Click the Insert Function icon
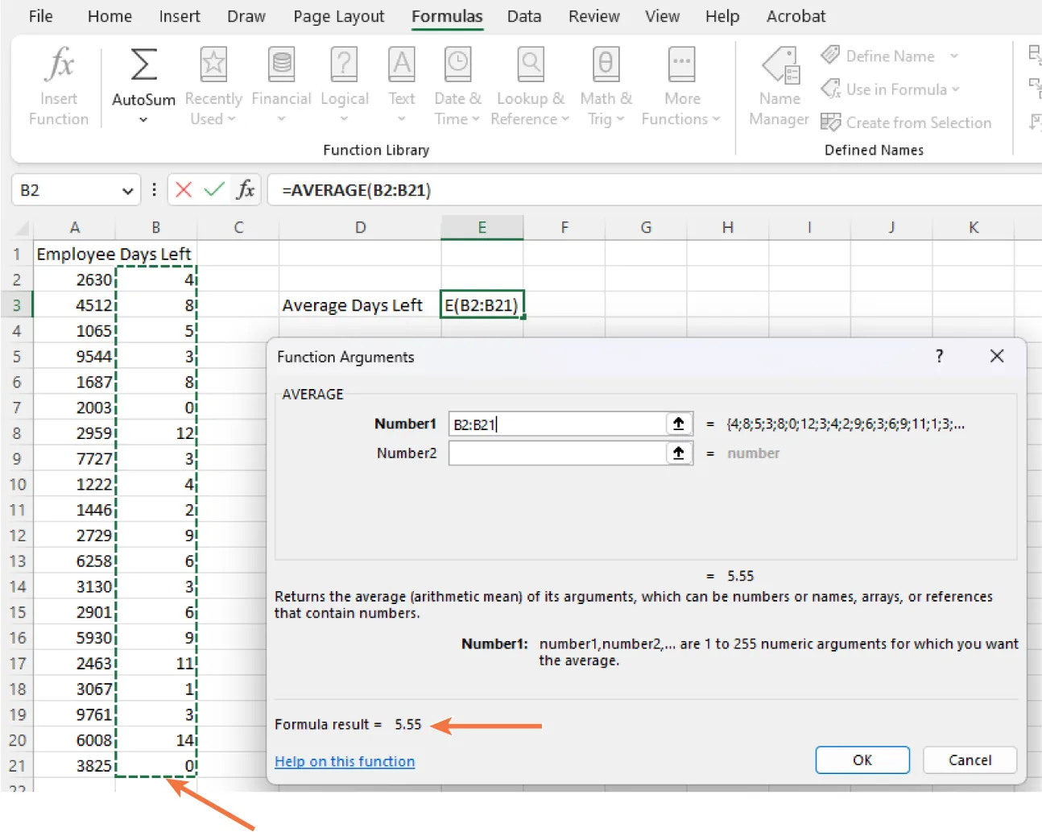1042x832 pixels. 57,77
